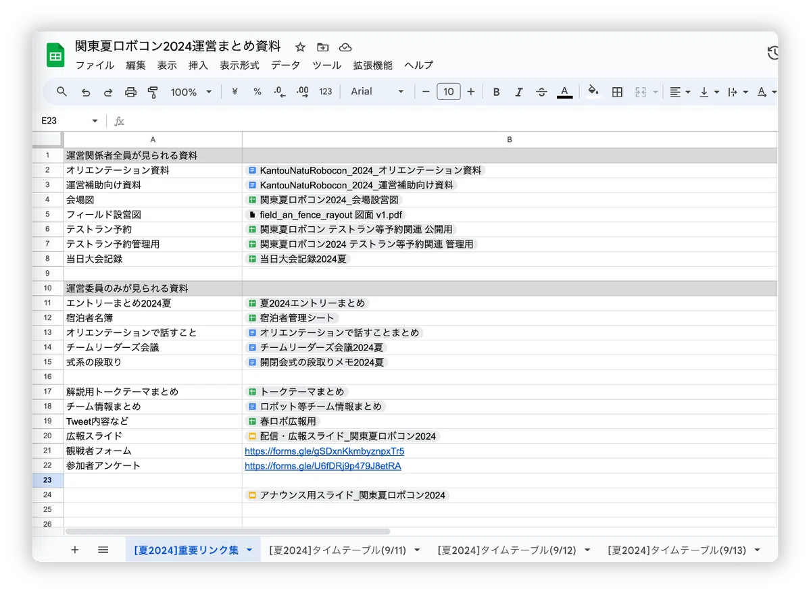Star this document
811x593 pixels.
pos(301,47)
